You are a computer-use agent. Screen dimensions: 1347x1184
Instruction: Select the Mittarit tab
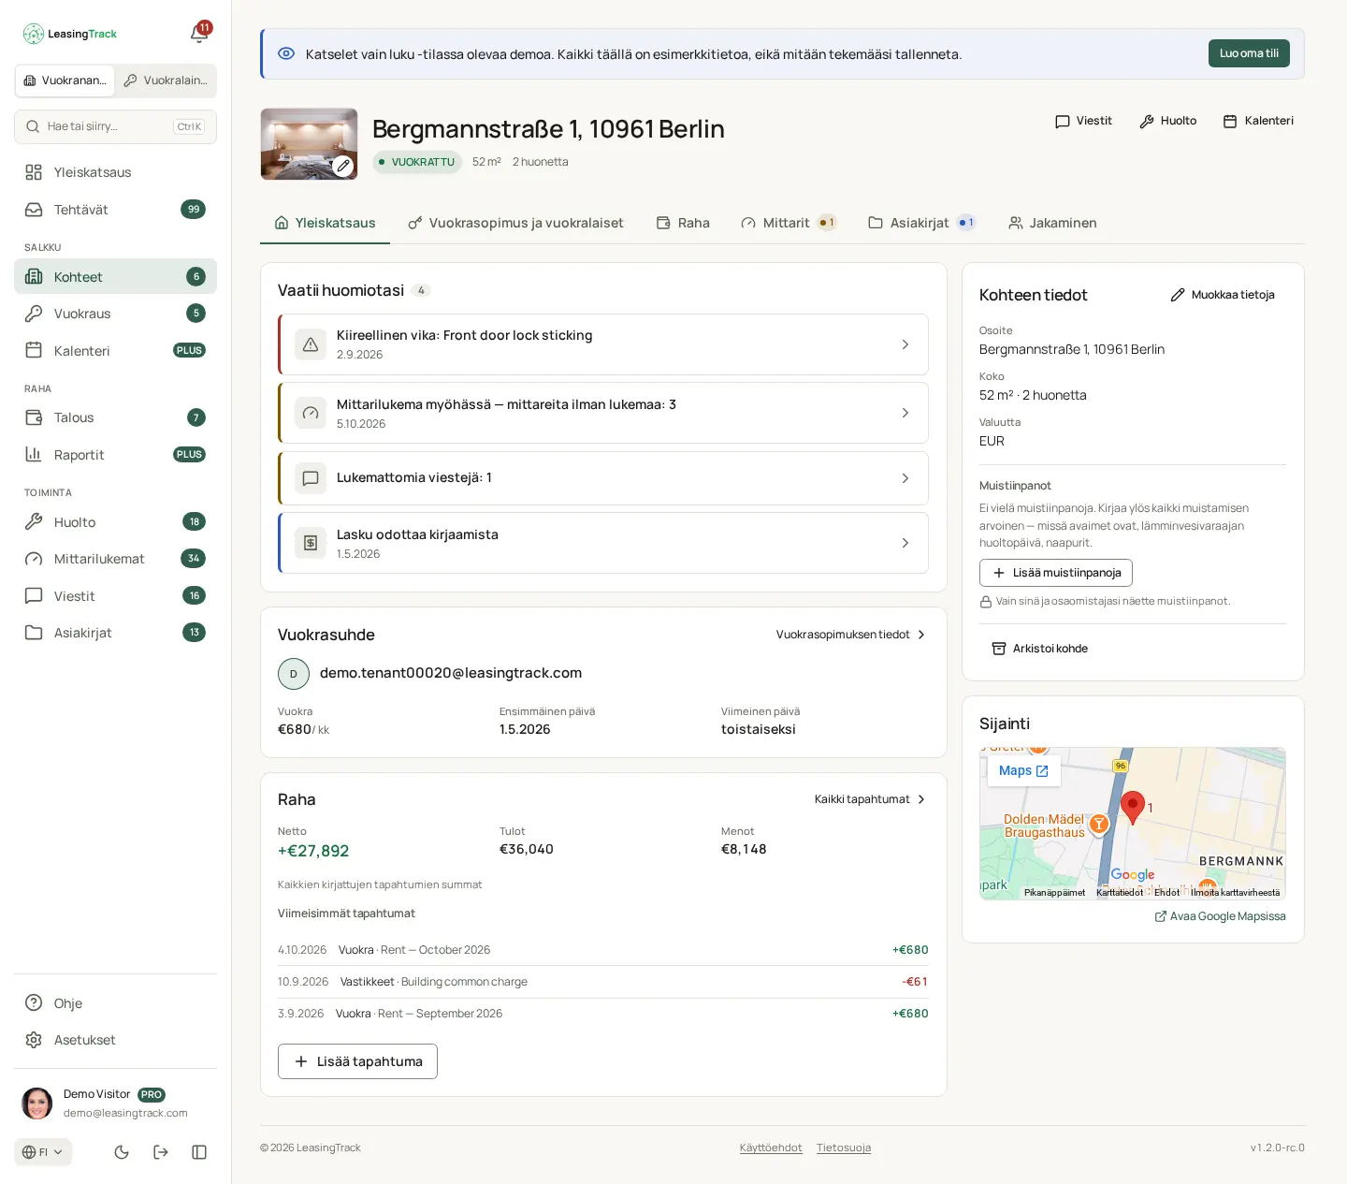pos(788,223)
